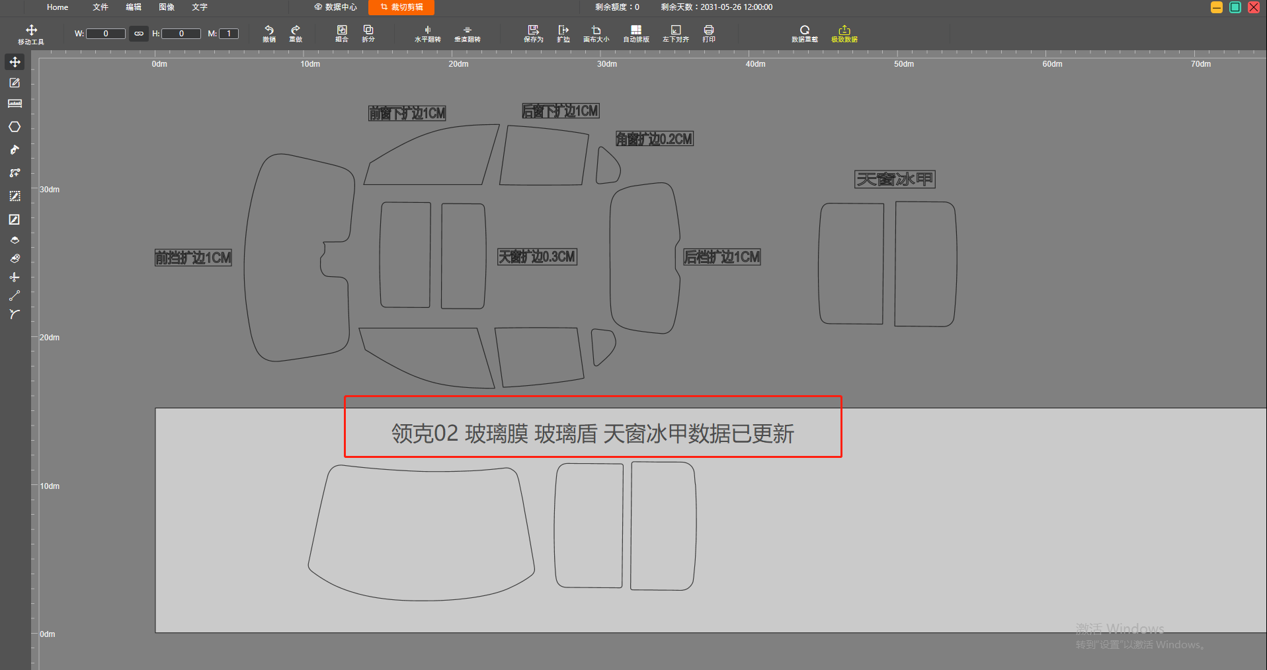This screenshot has width=1267, height=670.
Task: Select the 天窗扩边0.3CM label
Action: [x=538, y=256]
